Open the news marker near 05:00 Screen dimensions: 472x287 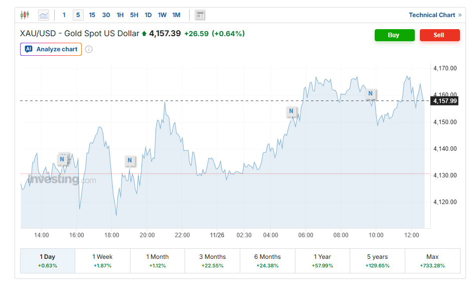click(291, 111)
